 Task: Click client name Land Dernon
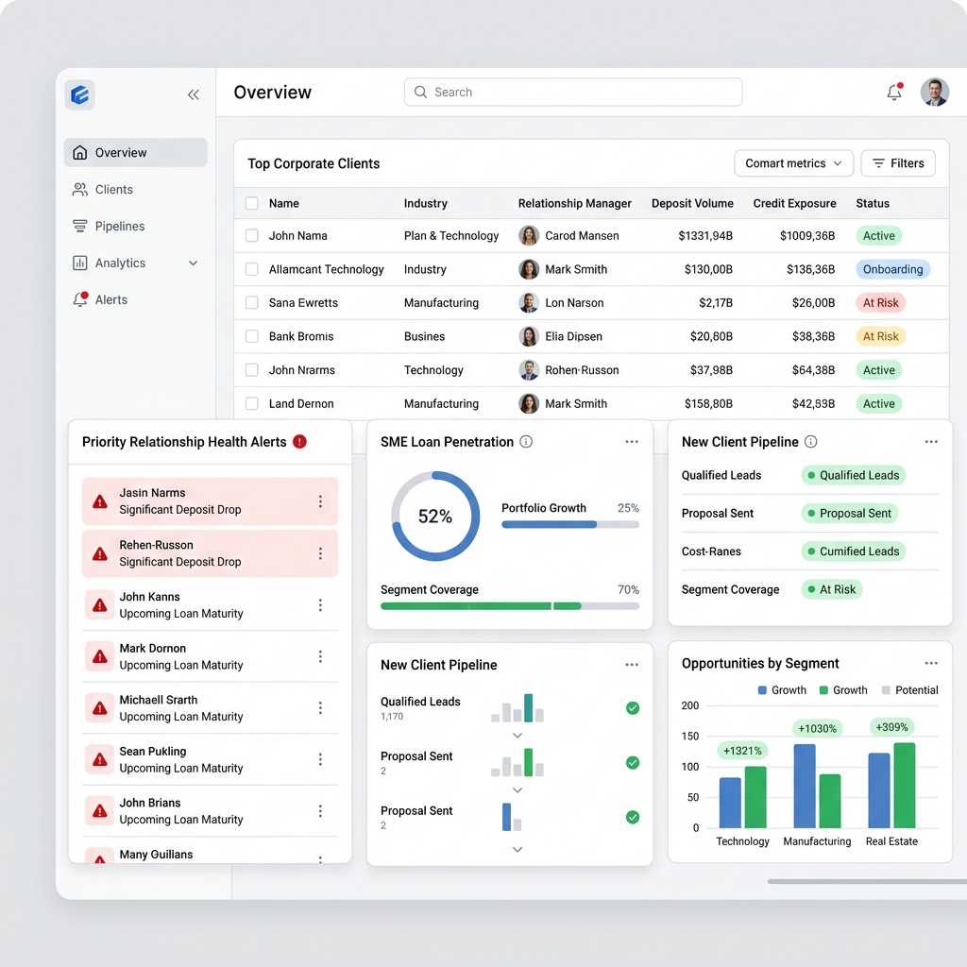tap(301, 403)
